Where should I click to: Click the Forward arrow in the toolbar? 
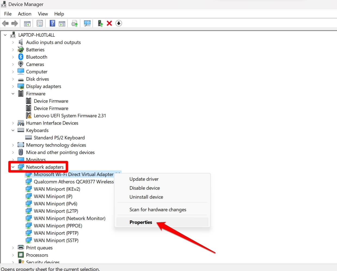[15, 23]
